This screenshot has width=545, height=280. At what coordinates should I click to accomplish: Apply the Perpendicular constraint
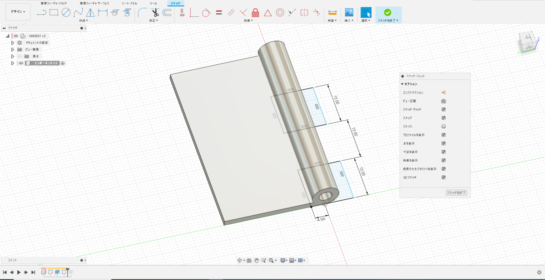click(x=243, y=13)
